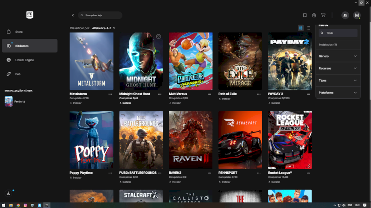Screen dimensions: 371x208
Task: Install MultiVersus
Action: [175, 103]
